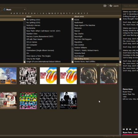Click the music note icon on Music tab
Screen dimensions: 138x138
tap(4, 10)
